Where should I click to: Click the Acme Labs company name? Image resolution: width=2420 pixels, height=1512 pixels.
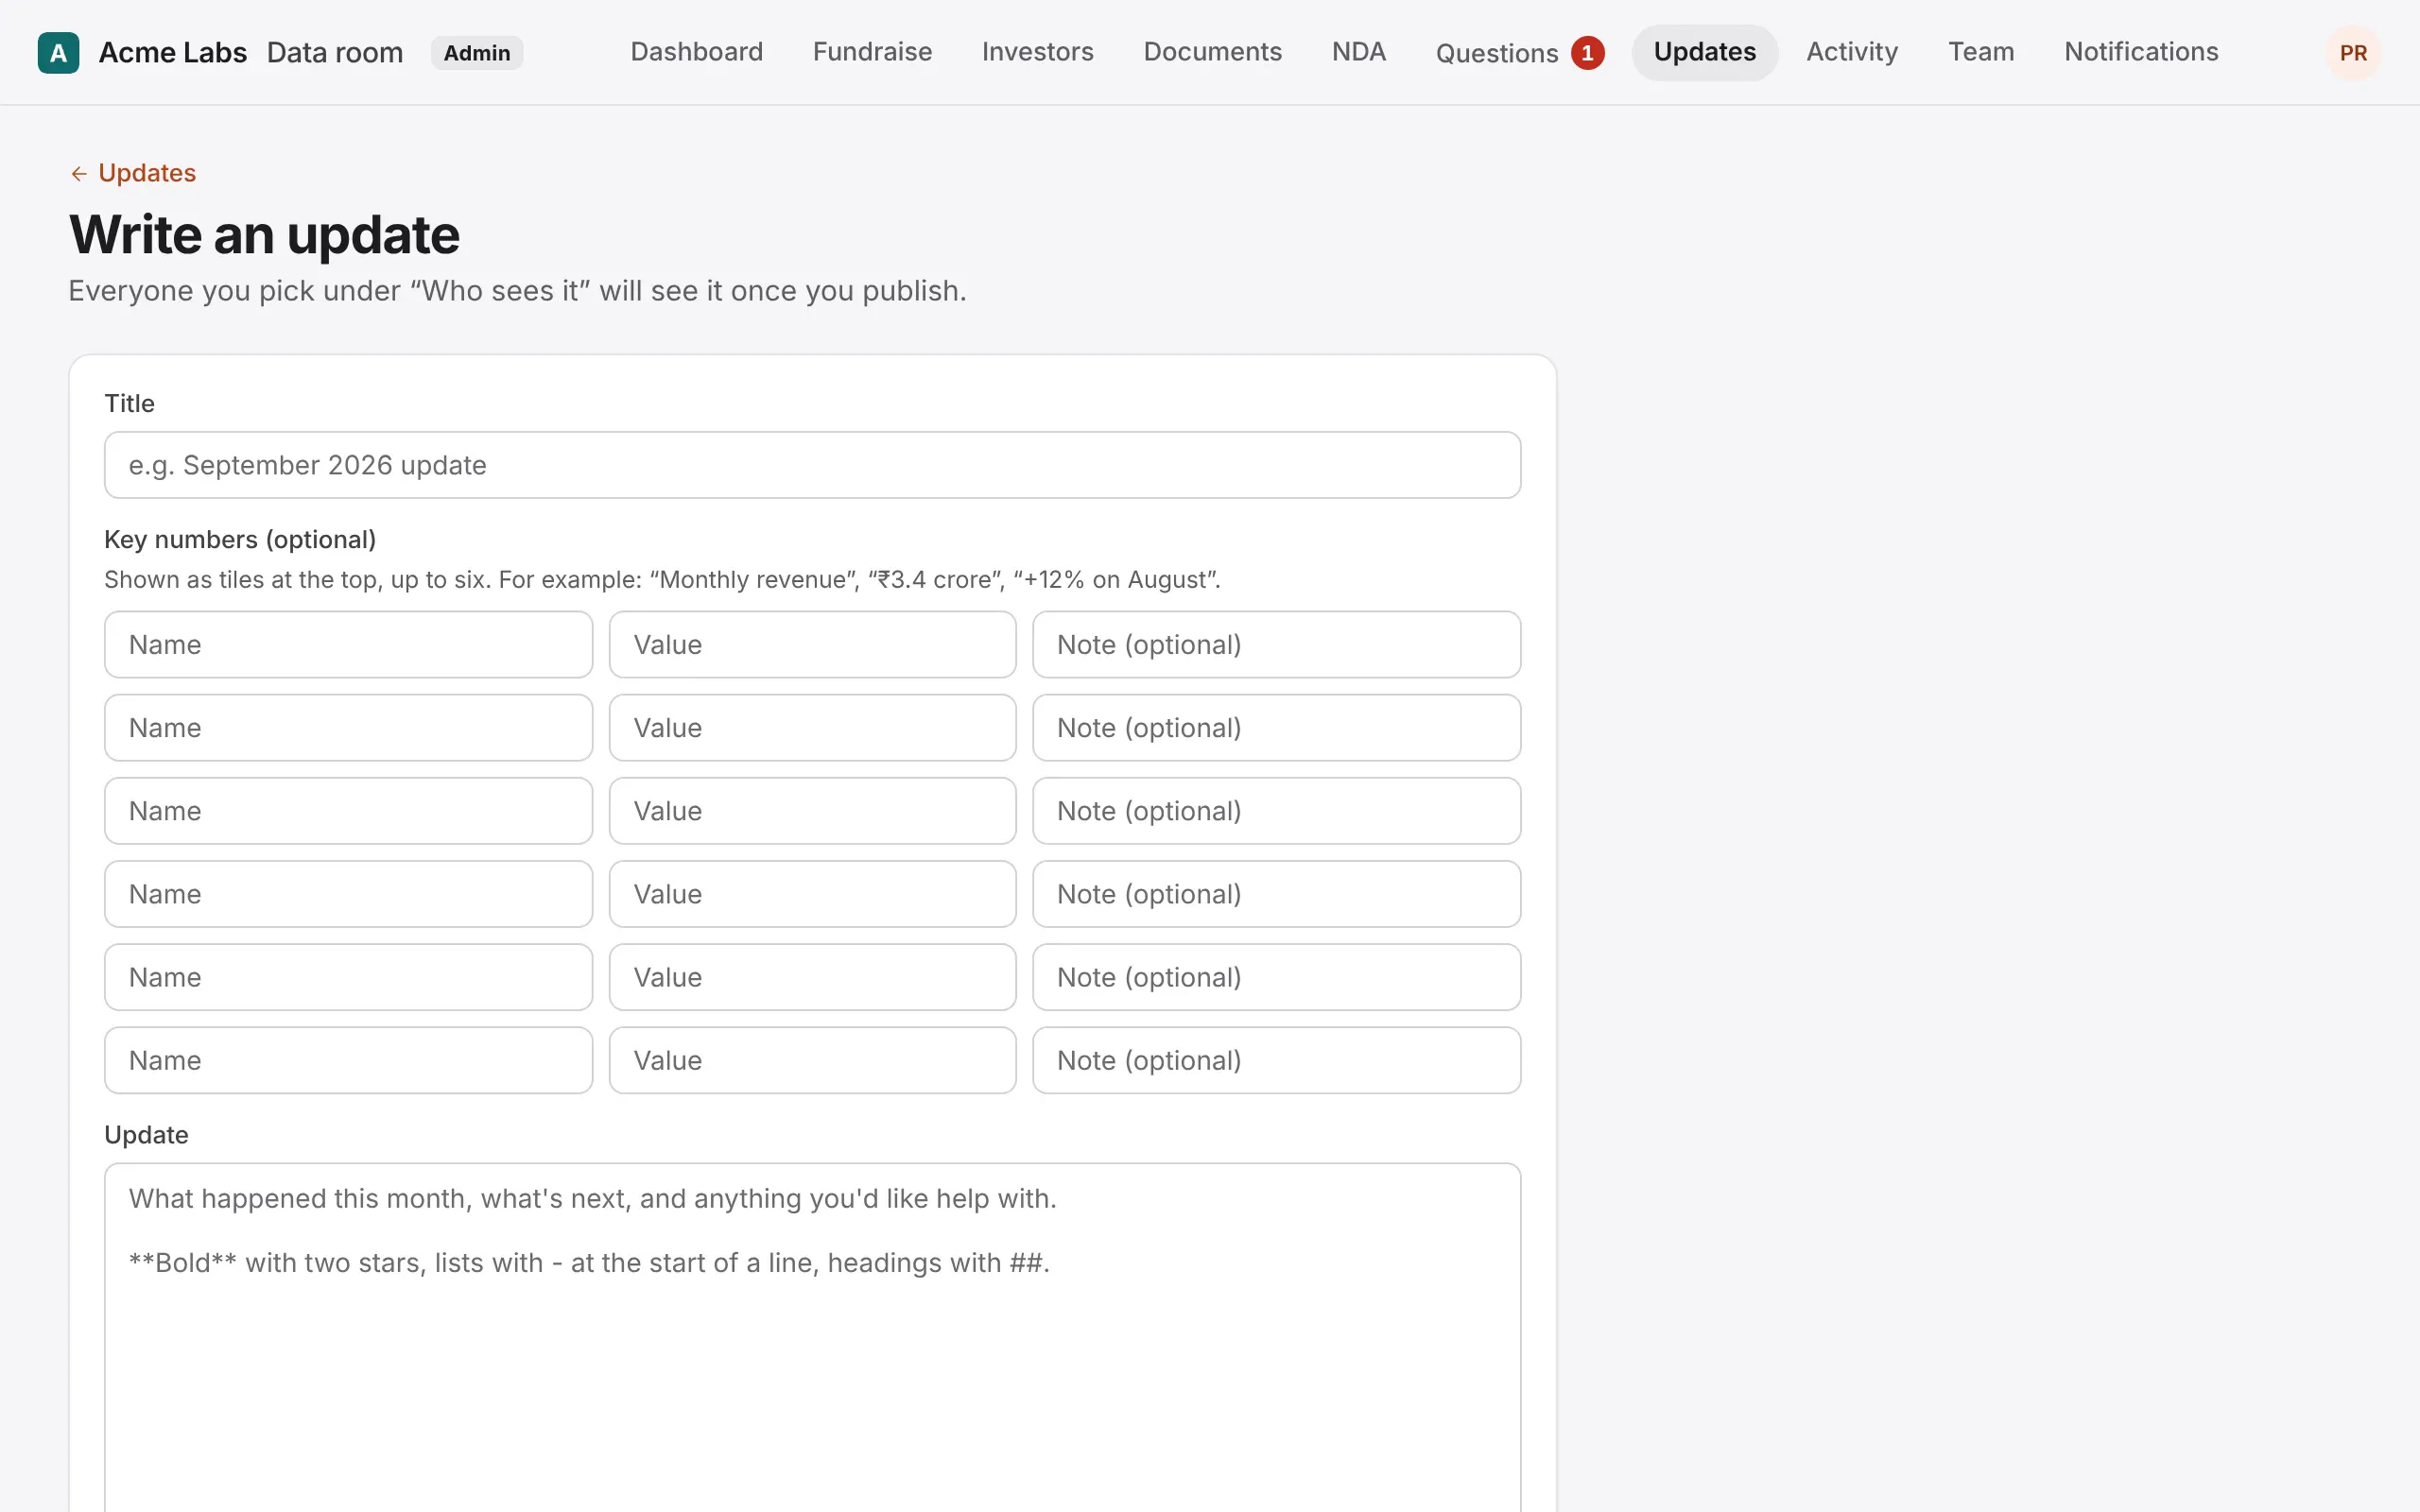click(172, 53)
